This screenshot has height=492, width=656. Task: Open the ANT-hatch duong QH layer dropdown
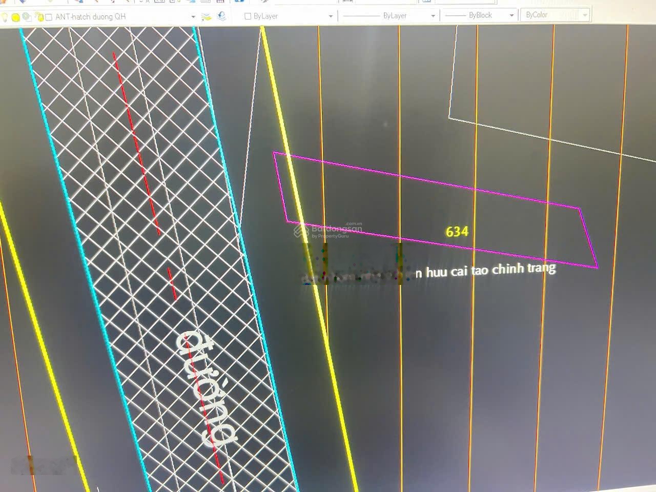coord(193,17)
